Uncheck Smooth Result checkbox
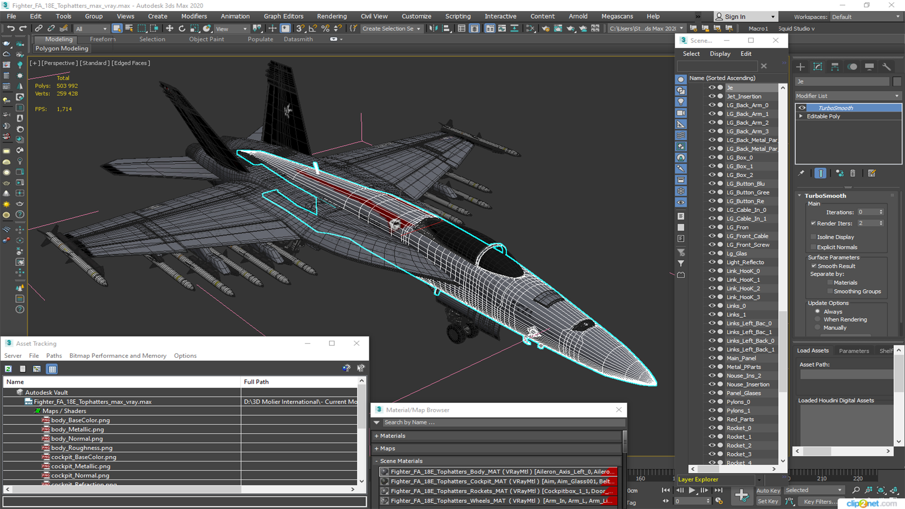 point(814,266)
